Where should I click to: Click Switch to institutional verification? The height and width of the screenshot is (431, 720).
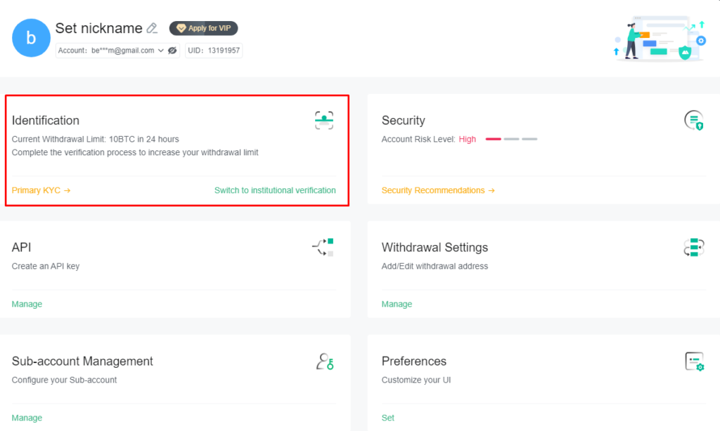[x=274, y=190]
